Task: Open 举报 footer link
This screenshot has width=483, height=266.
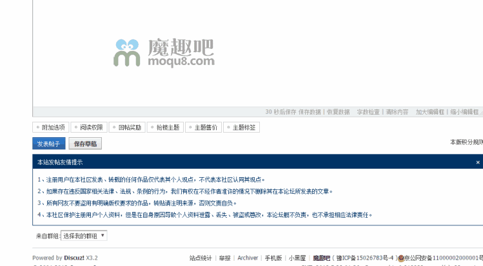Action: click(225, 258)
